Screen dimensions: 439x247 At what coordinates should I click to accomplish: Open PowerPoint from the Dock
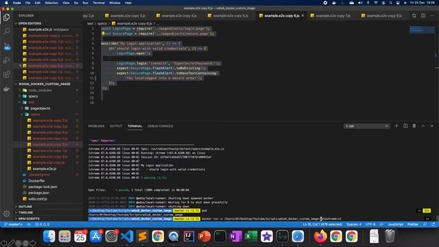point(204,236)
